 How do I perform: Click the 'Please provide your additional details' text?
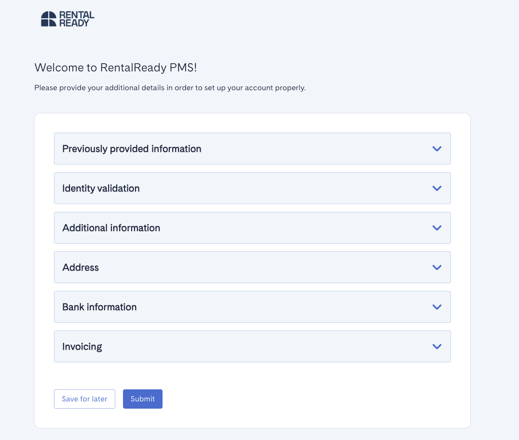[170, 88]
